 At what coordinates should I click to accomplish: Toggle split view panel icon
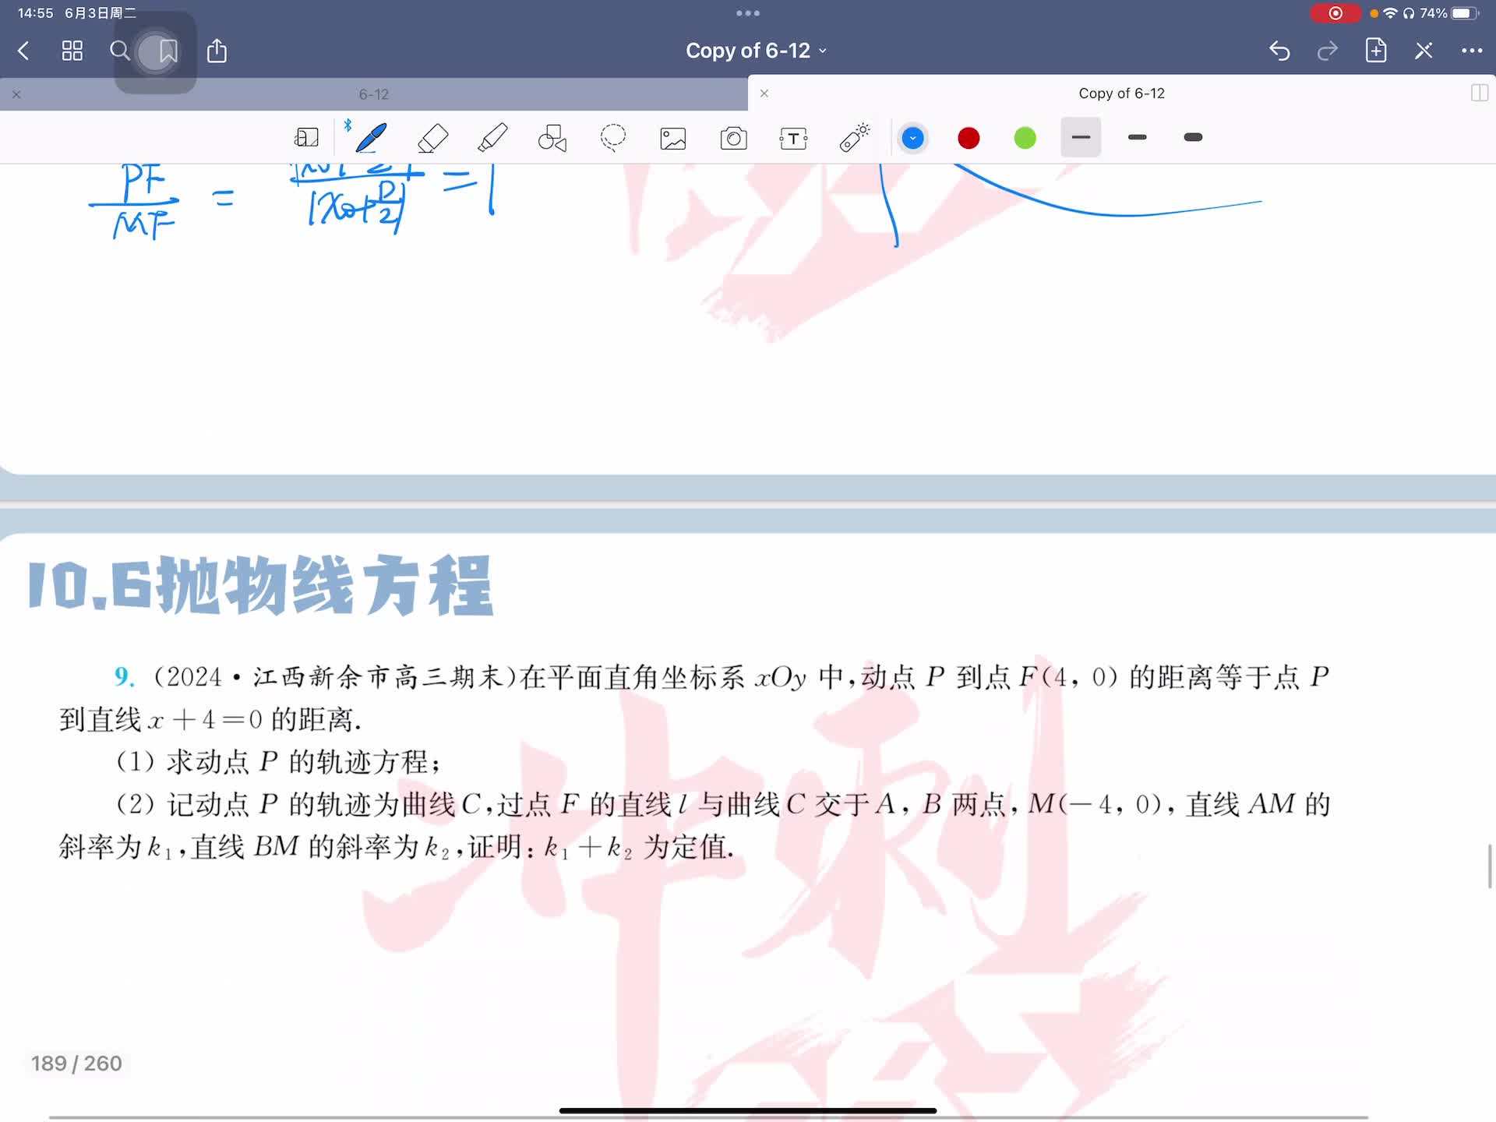tap(1479, 93)
